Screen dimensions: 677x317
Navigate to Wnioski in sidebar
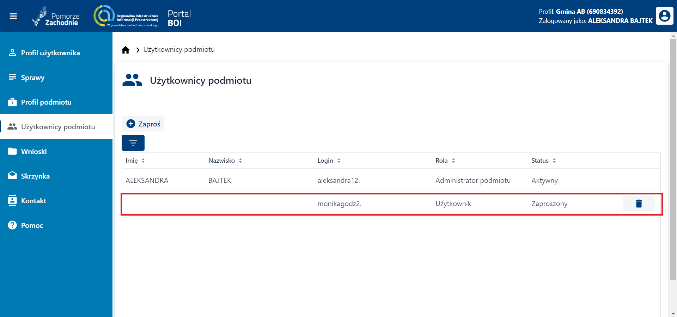click(34, 151)
